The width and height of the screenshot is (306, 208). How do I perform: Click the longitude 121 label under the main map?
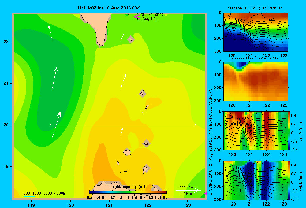pyautogui.click(x=109, y=205)
